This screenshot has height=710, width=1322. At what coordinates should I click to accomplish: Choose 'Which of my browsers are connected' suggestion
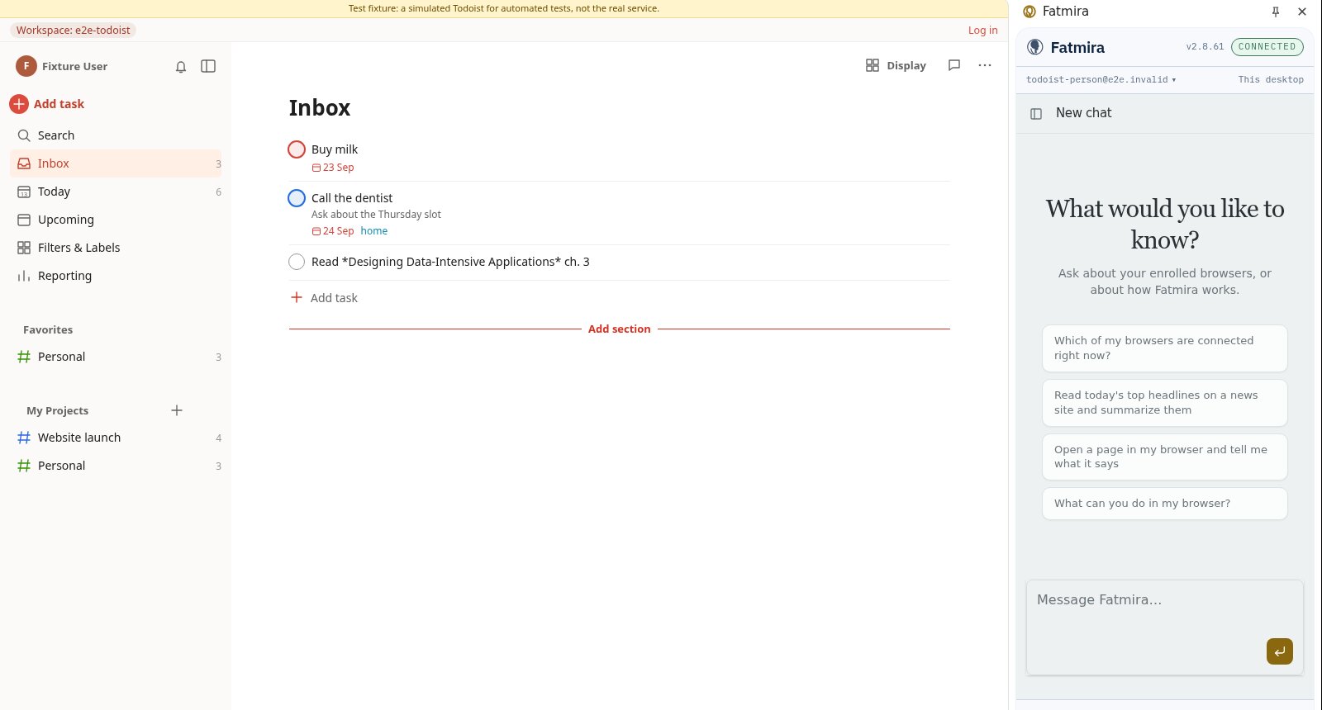click(1165, 348)
